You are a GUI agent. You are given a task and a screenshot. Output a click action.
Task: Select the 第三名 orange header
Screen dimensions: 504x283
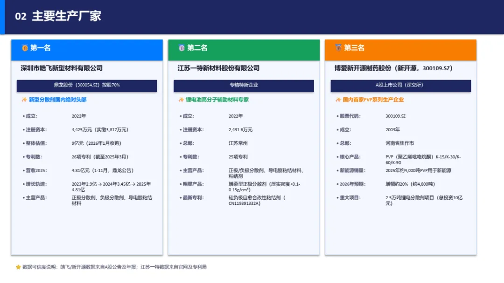click(x=400, y=50)
